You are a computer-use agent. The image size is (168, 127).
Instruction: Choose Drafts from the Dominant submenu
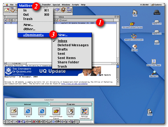point(63,49)
